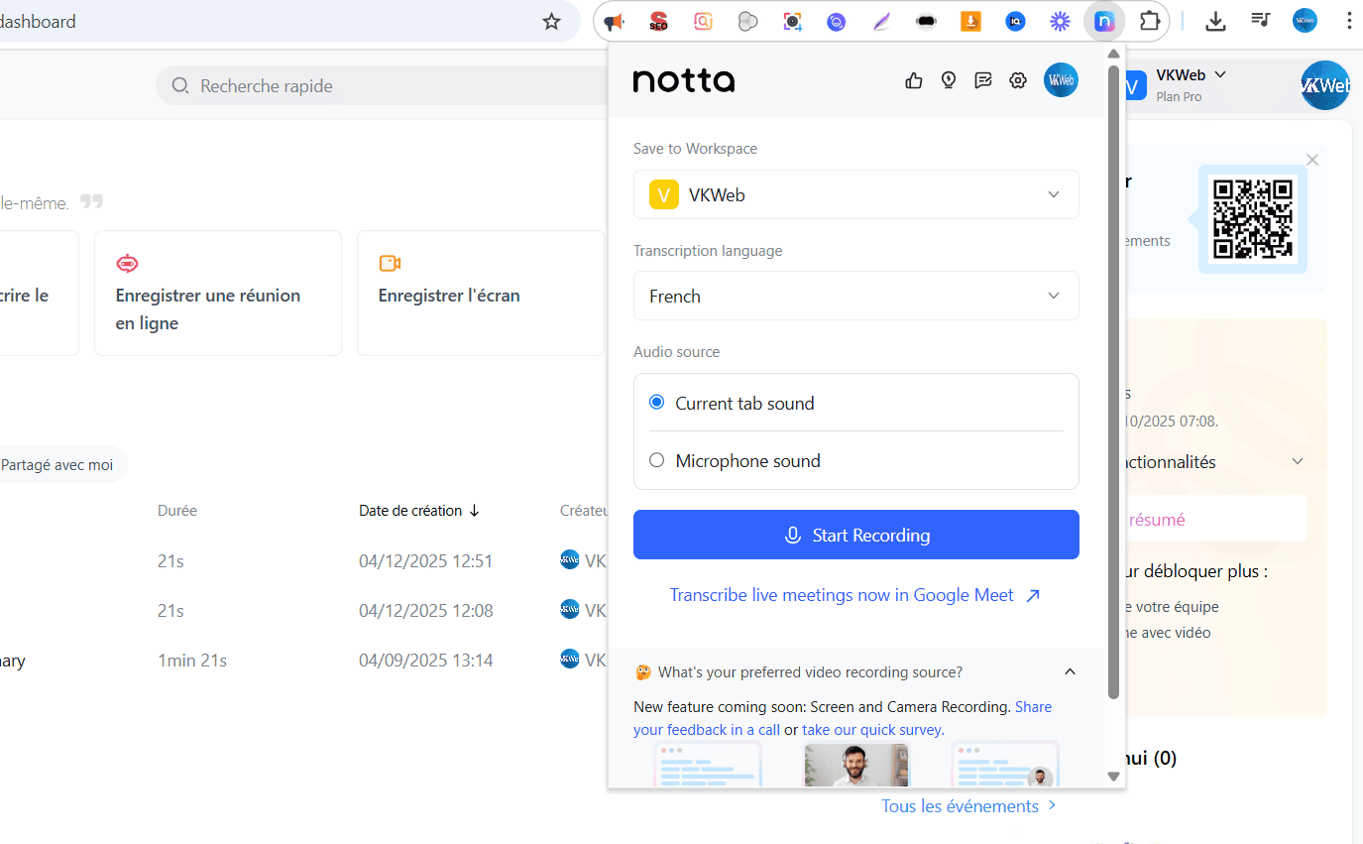The height and width of the screenshot is (844, 1363).
Task: Open Chrome's three-dot menu
Action: [1350, 20]
